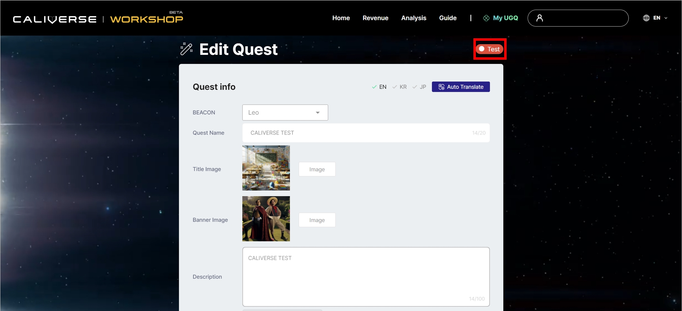Click the Edit Quest wand icon
Screen dimensions: 682x311
point(186,49)
